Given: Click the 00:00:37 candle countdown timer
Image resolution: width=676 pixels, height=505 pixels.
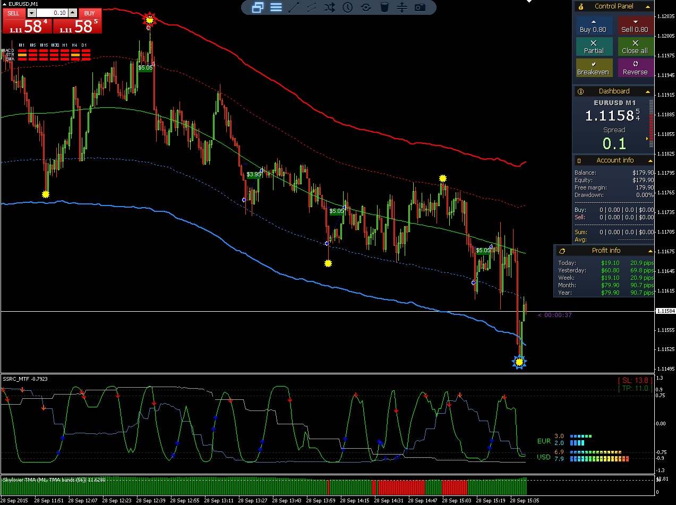Looking at the screenshot, I should [x=554, y=315].
